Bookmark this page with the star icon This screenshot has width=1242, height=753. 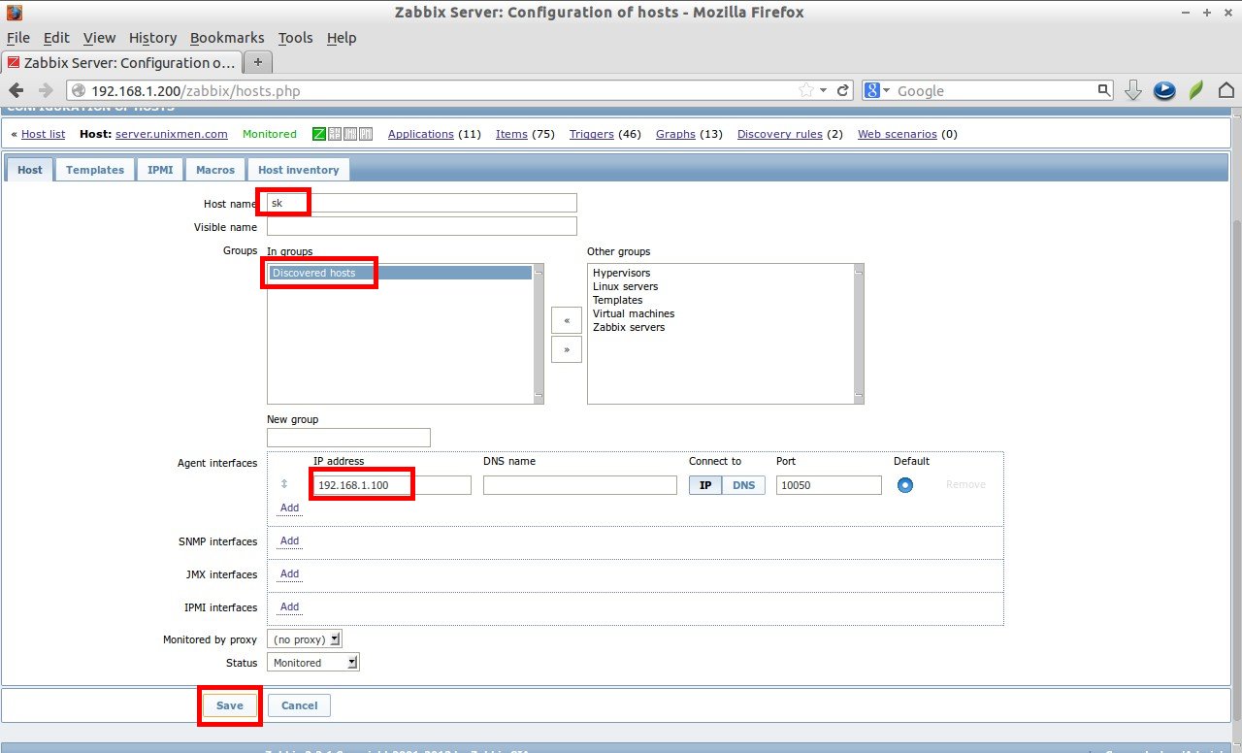coord(806,90)
